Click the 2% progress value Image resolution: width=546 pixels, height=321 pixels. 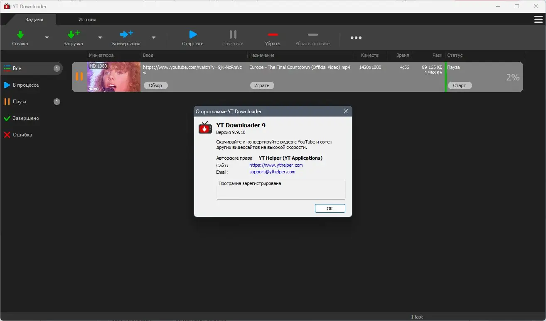513,77
